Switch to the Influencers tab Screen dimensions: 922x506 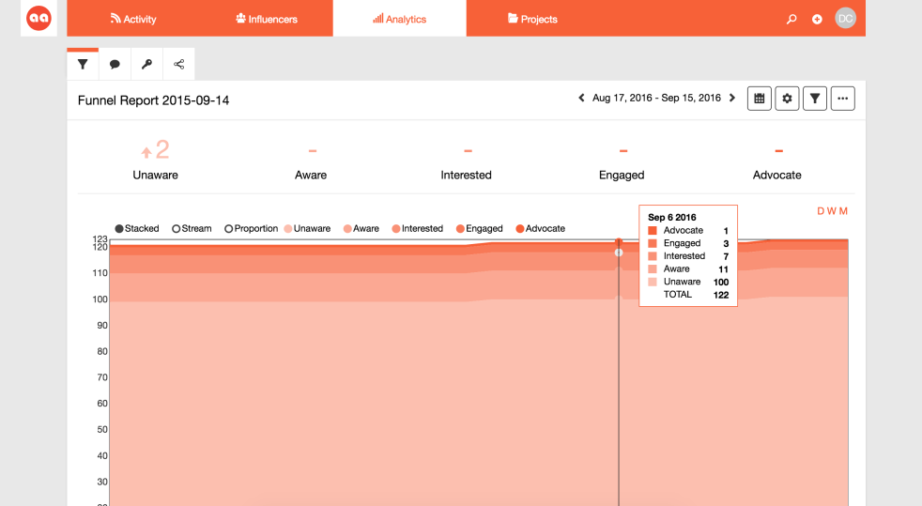(267, 19)
